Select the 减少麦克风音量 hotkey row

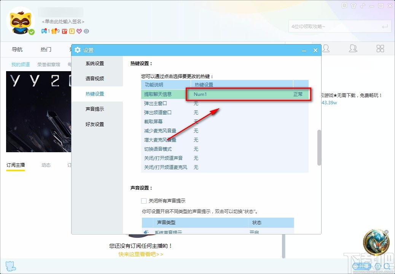[x=225, y=131]
